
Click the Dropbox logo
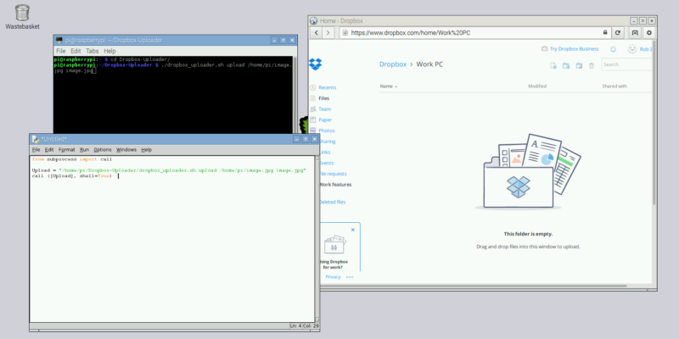click(x=315, y=64)
